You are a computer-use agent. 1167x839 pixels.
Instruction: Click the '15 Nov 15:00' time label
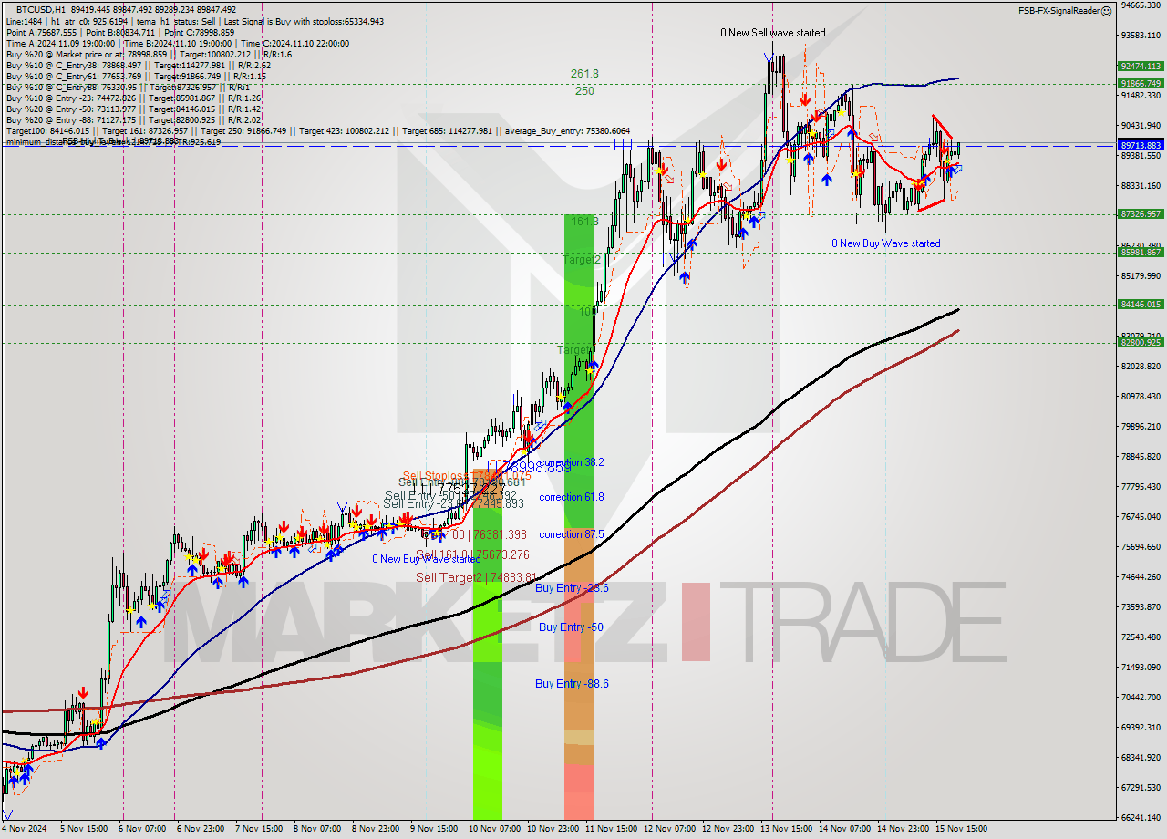962,829
